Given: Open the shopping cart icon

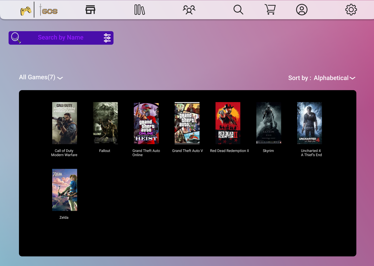Looking at the screenshot, I should [270, 9].
